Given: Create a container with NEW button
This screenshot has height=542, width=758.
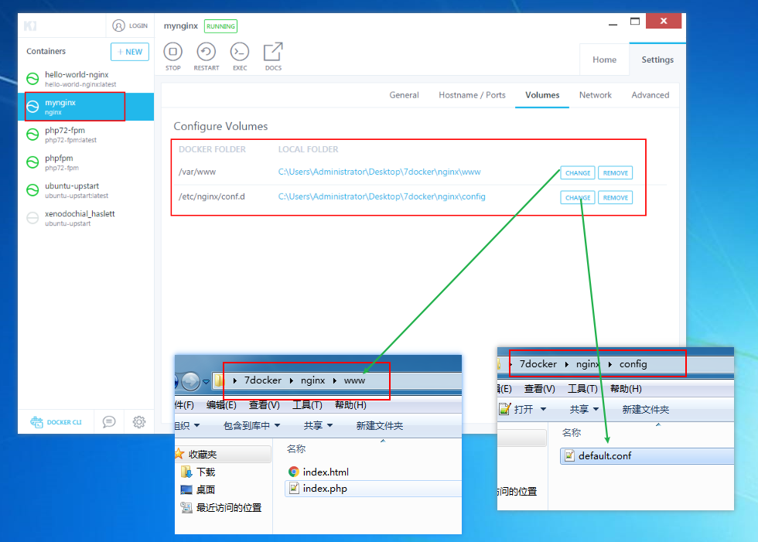Looking at the screenshot, I should pos(129,52).
